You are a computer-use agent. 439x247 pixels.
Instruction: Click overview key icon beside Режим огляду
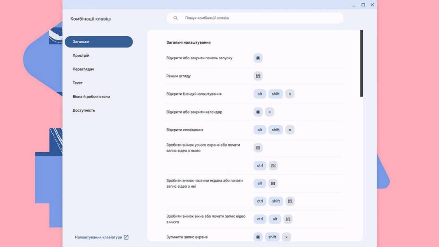(258, 76)
